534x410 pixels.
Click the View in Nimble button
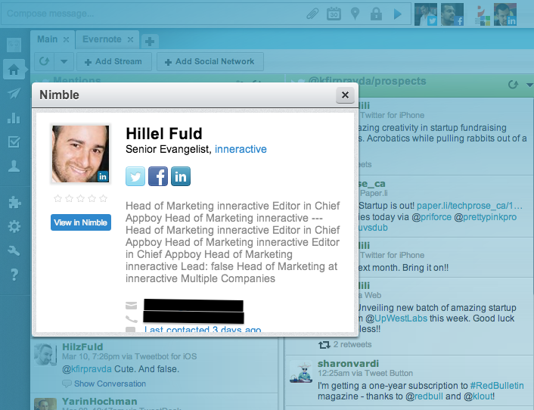coord(81,222)
